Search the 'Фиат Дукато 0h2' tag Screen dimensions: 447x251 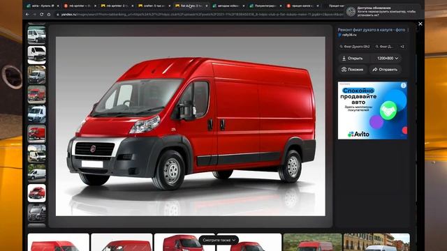355,47
